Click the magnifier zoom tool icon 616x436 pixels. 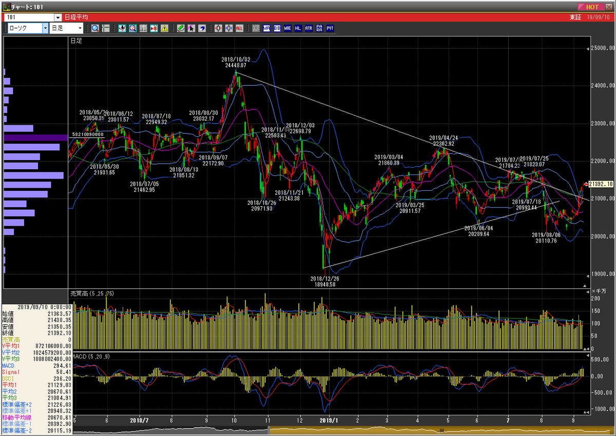(95, 28)
